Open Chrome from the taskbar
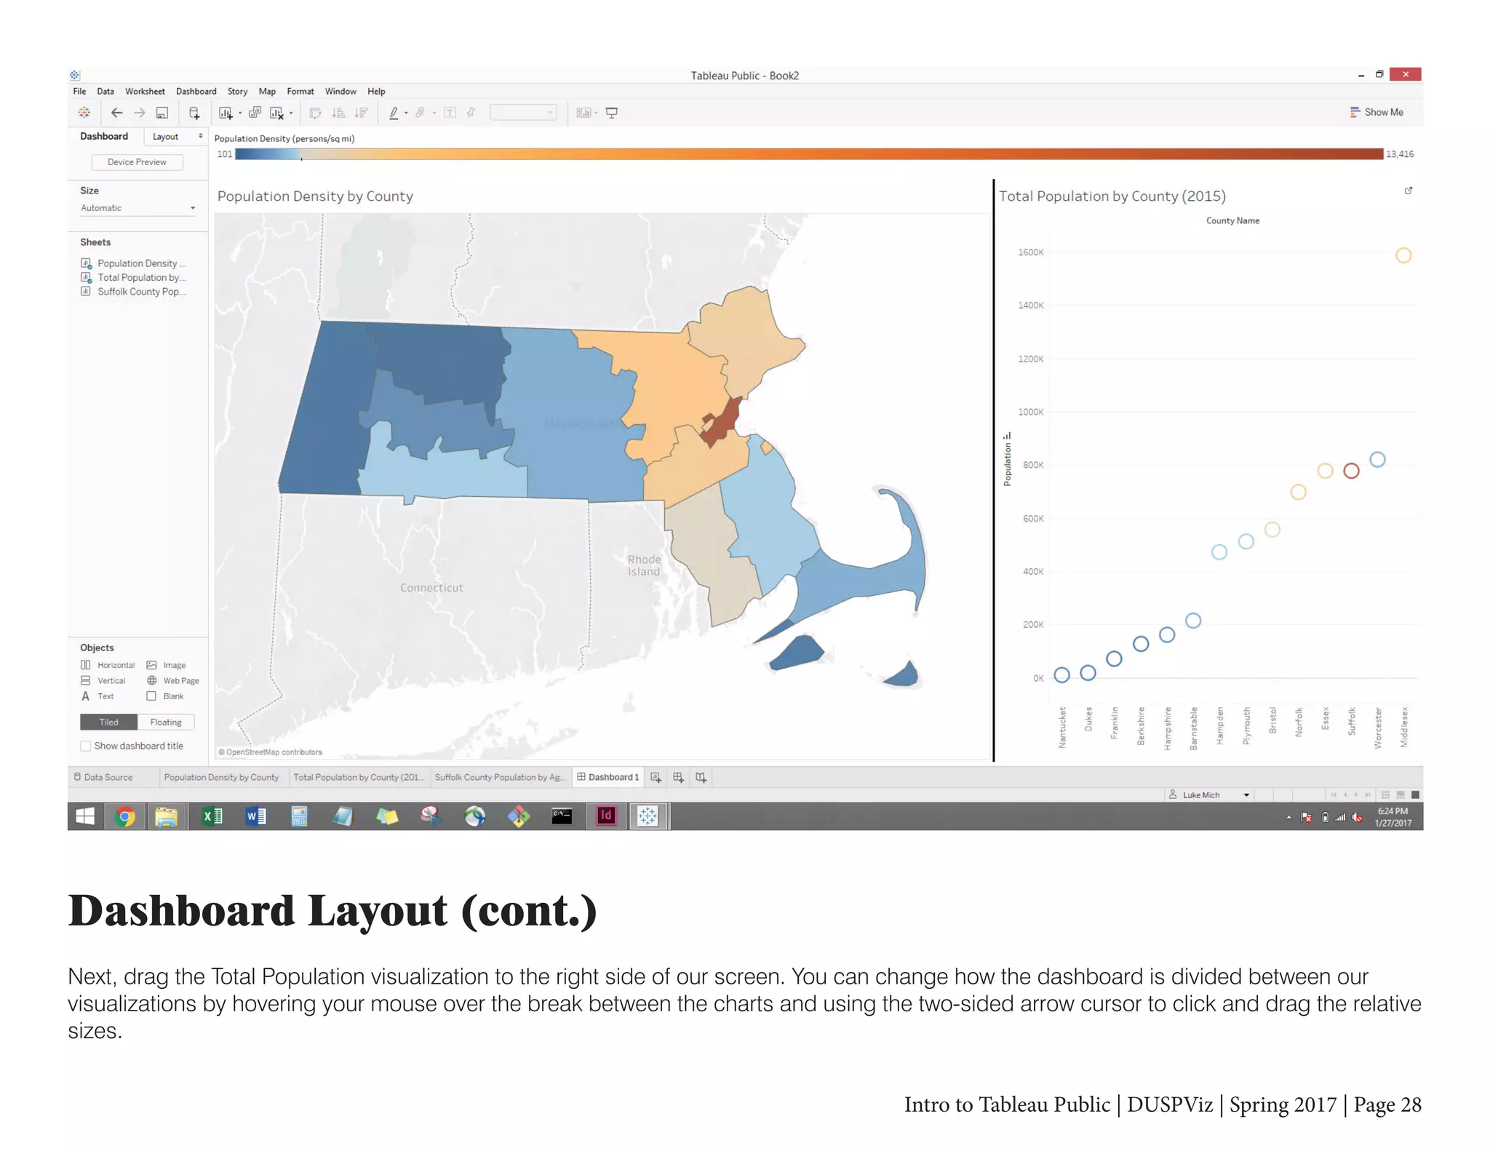Screen dimensions: 1490x1151 tap(125, 816)
